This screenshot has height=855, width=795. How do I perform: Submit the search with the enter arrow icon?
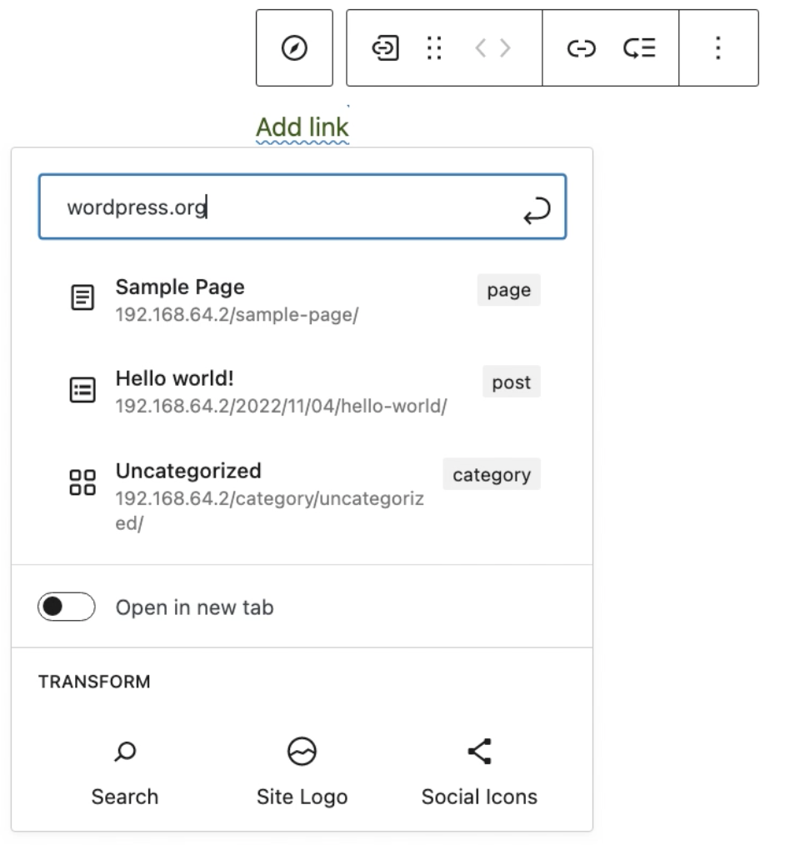point(537,207)
